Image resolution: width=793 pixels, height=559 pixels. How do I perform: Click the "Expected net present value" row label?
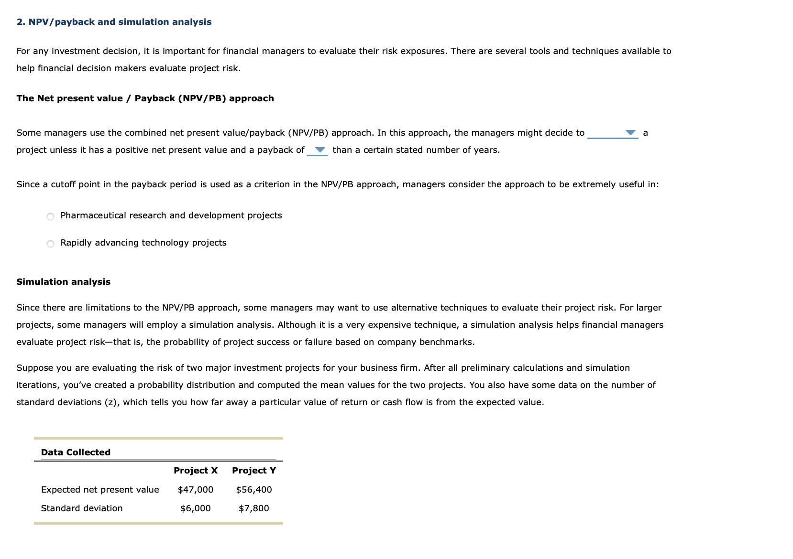(100, 489)
